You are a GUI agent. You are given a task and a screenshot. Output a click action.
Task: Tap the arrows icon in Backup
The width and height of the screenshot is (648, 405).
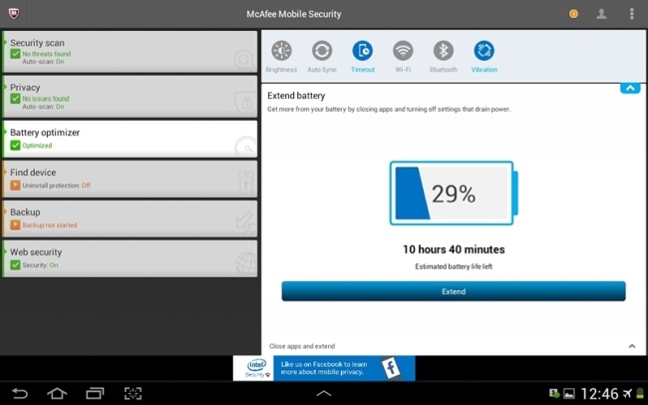click(x=246, y=223)
